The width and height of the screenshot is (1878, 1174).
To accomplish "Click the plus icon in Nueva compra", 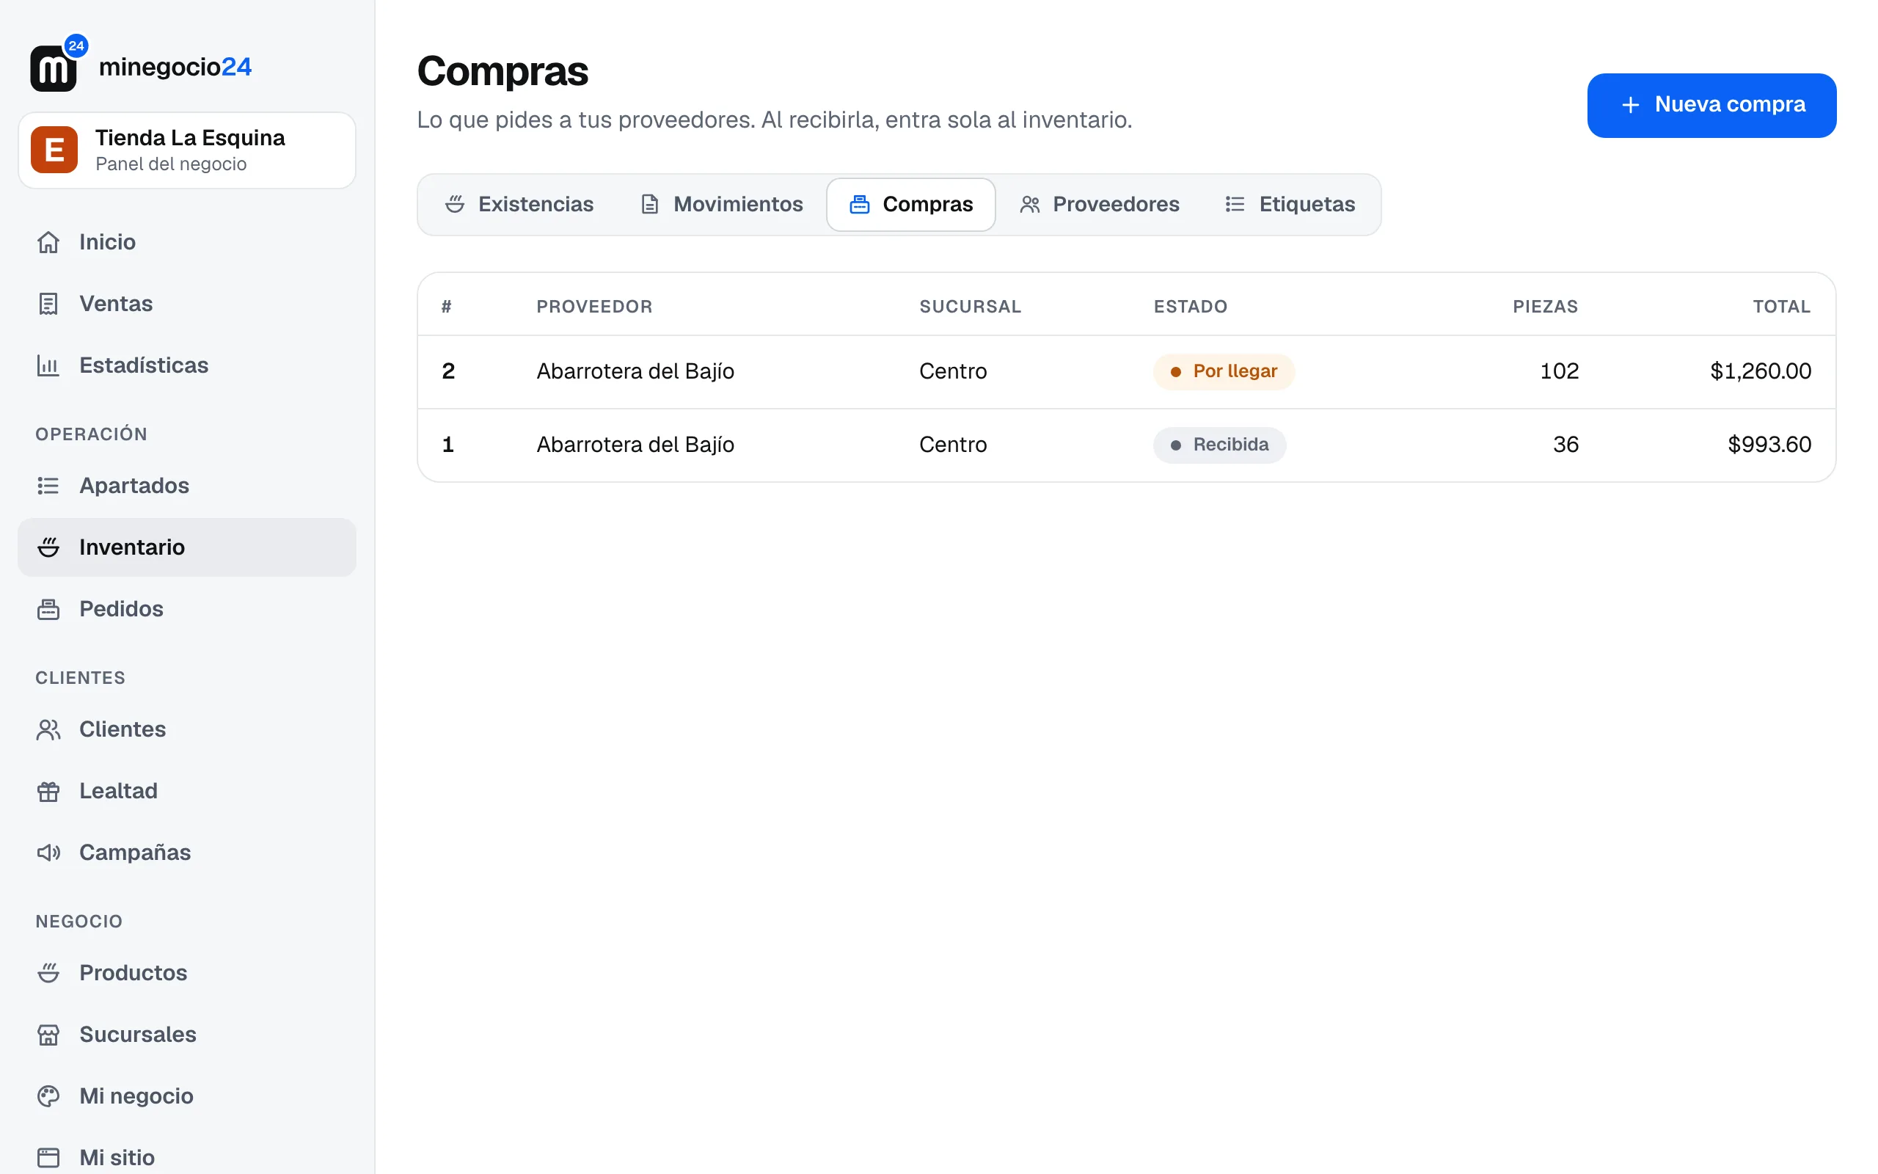I will coord(1631,105).
